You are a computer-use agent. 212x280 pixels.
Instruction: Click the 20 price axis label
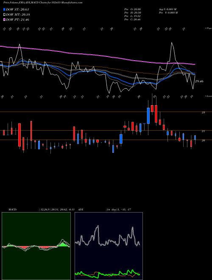click(203, 140)
